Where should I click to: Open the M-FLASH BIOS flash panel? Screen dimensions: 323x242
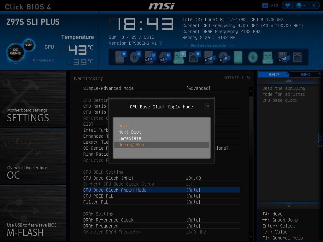(33, 213)
